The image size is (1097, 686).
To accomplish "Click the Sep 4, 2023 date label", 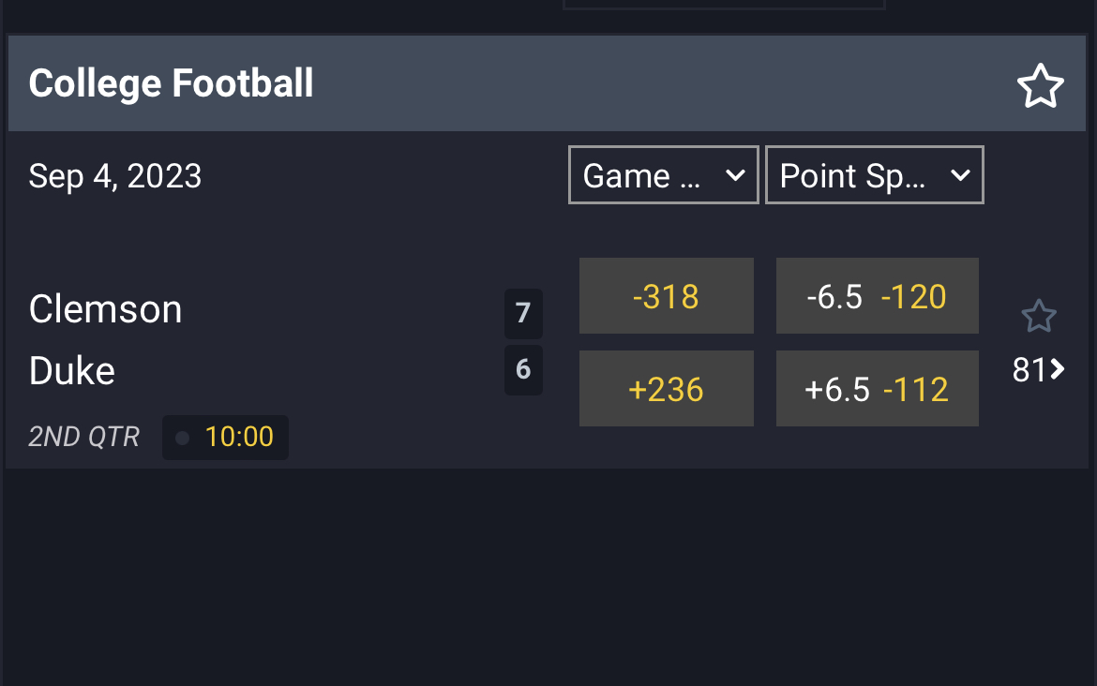I will (115, 176).
